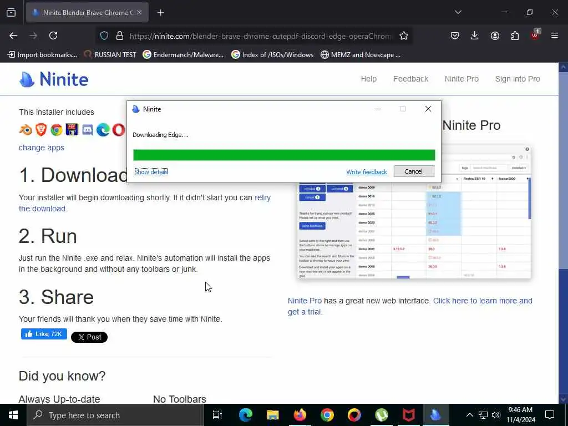The height and width of the screenshot is (426, 568).
Task: Open Ninite Pro in the header navigation
Action: [461, 79]
